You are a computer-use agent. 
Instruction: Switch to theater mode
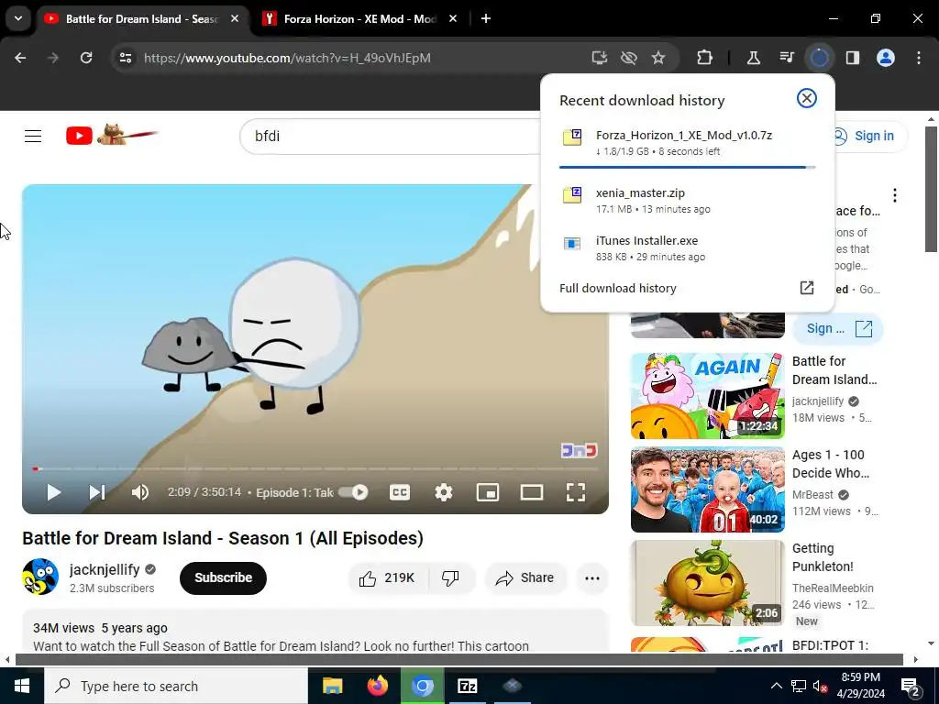(532, 492)
